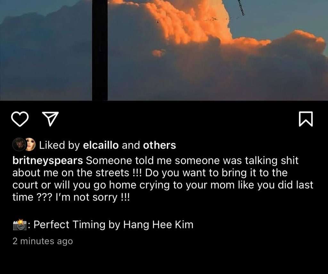Like the post with the heart icon
This screenshot has width=328, height=274.
pos(20,119)
